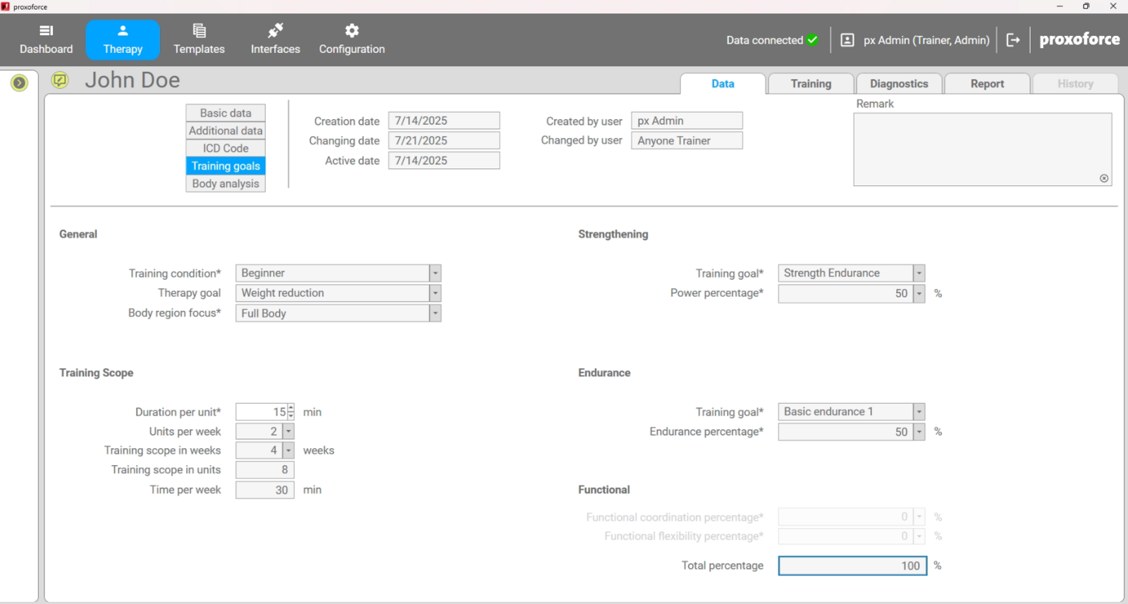1128x604 pixels.
Task: Switch to the Training tab
Action: click(811, 84)
